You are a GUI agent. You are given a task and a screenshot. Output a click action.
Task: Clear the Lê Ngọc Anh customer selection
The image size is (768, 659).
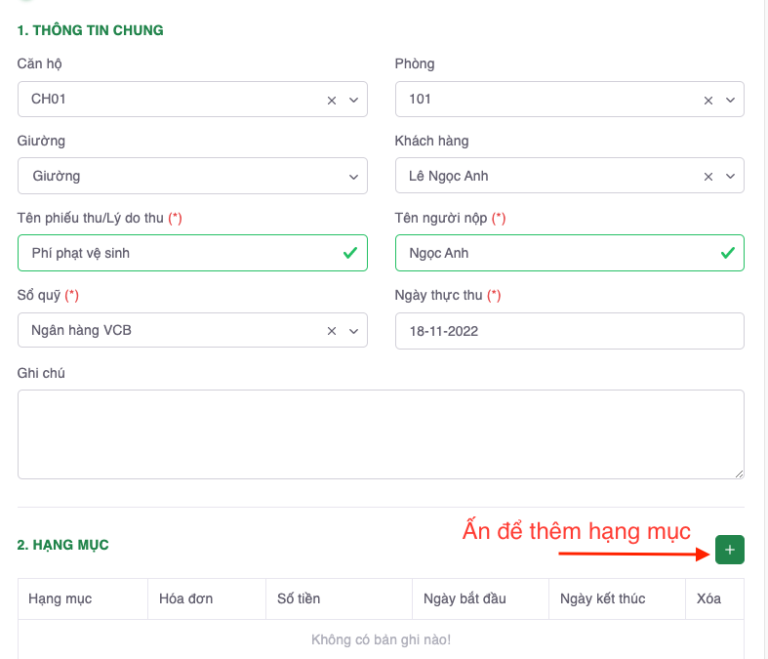(x=708, y=177)
